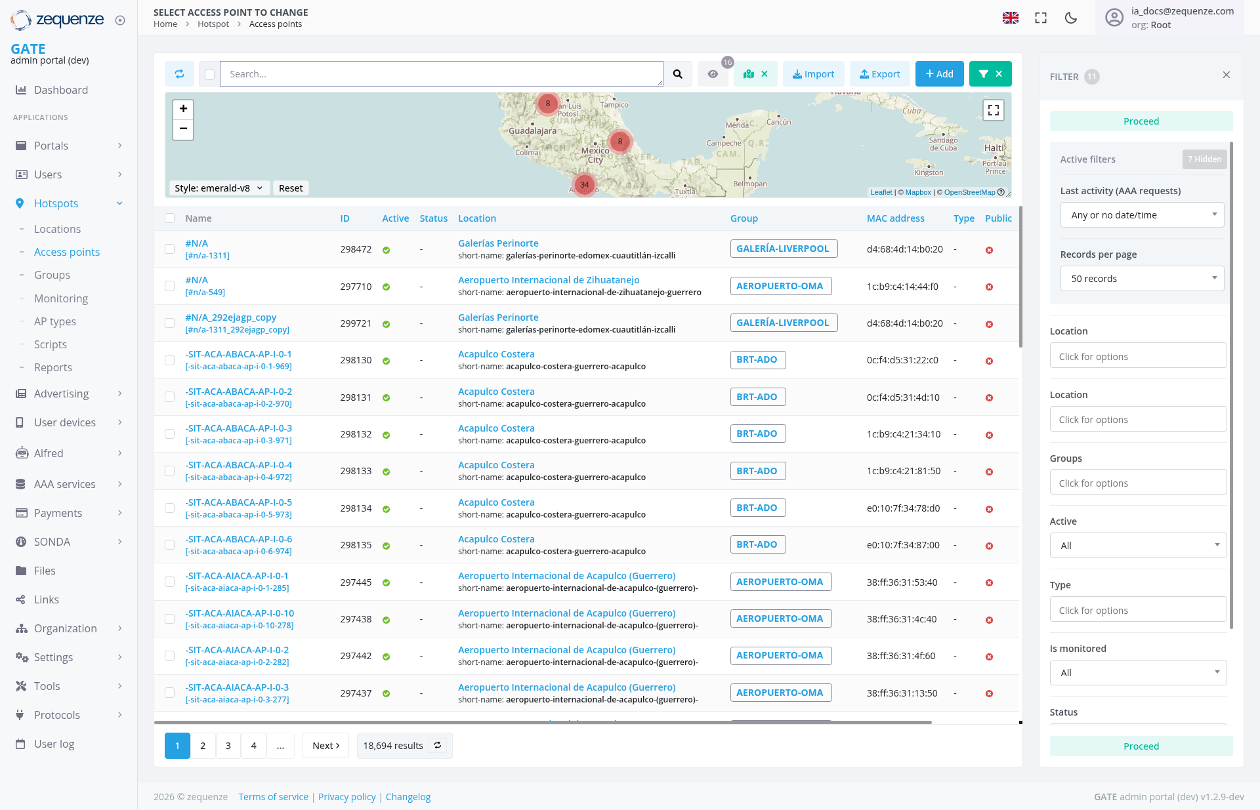Tick the checkbox beside the search bar
Image resolution: width=1260 pixels, height=810 pixels.
point(209,74)
